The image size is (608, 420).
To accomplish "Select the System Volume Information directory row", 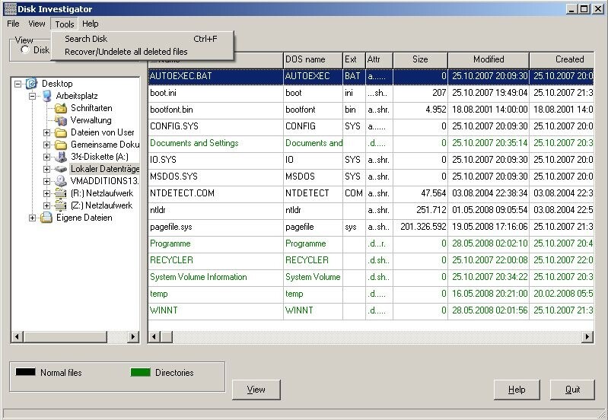I will (371, 277).
